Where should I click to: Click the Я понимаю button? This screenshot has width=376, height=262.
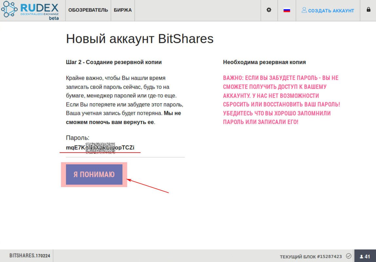pos(94,175)
